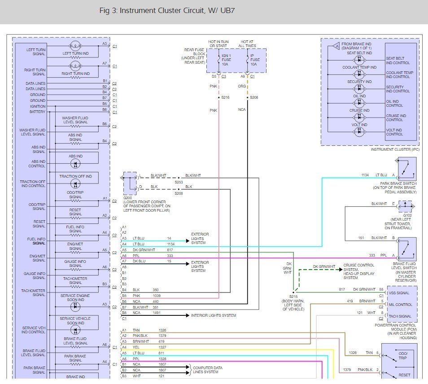
Task: Click the 'YEL 1327' wire row
Action: click(144, 347)
